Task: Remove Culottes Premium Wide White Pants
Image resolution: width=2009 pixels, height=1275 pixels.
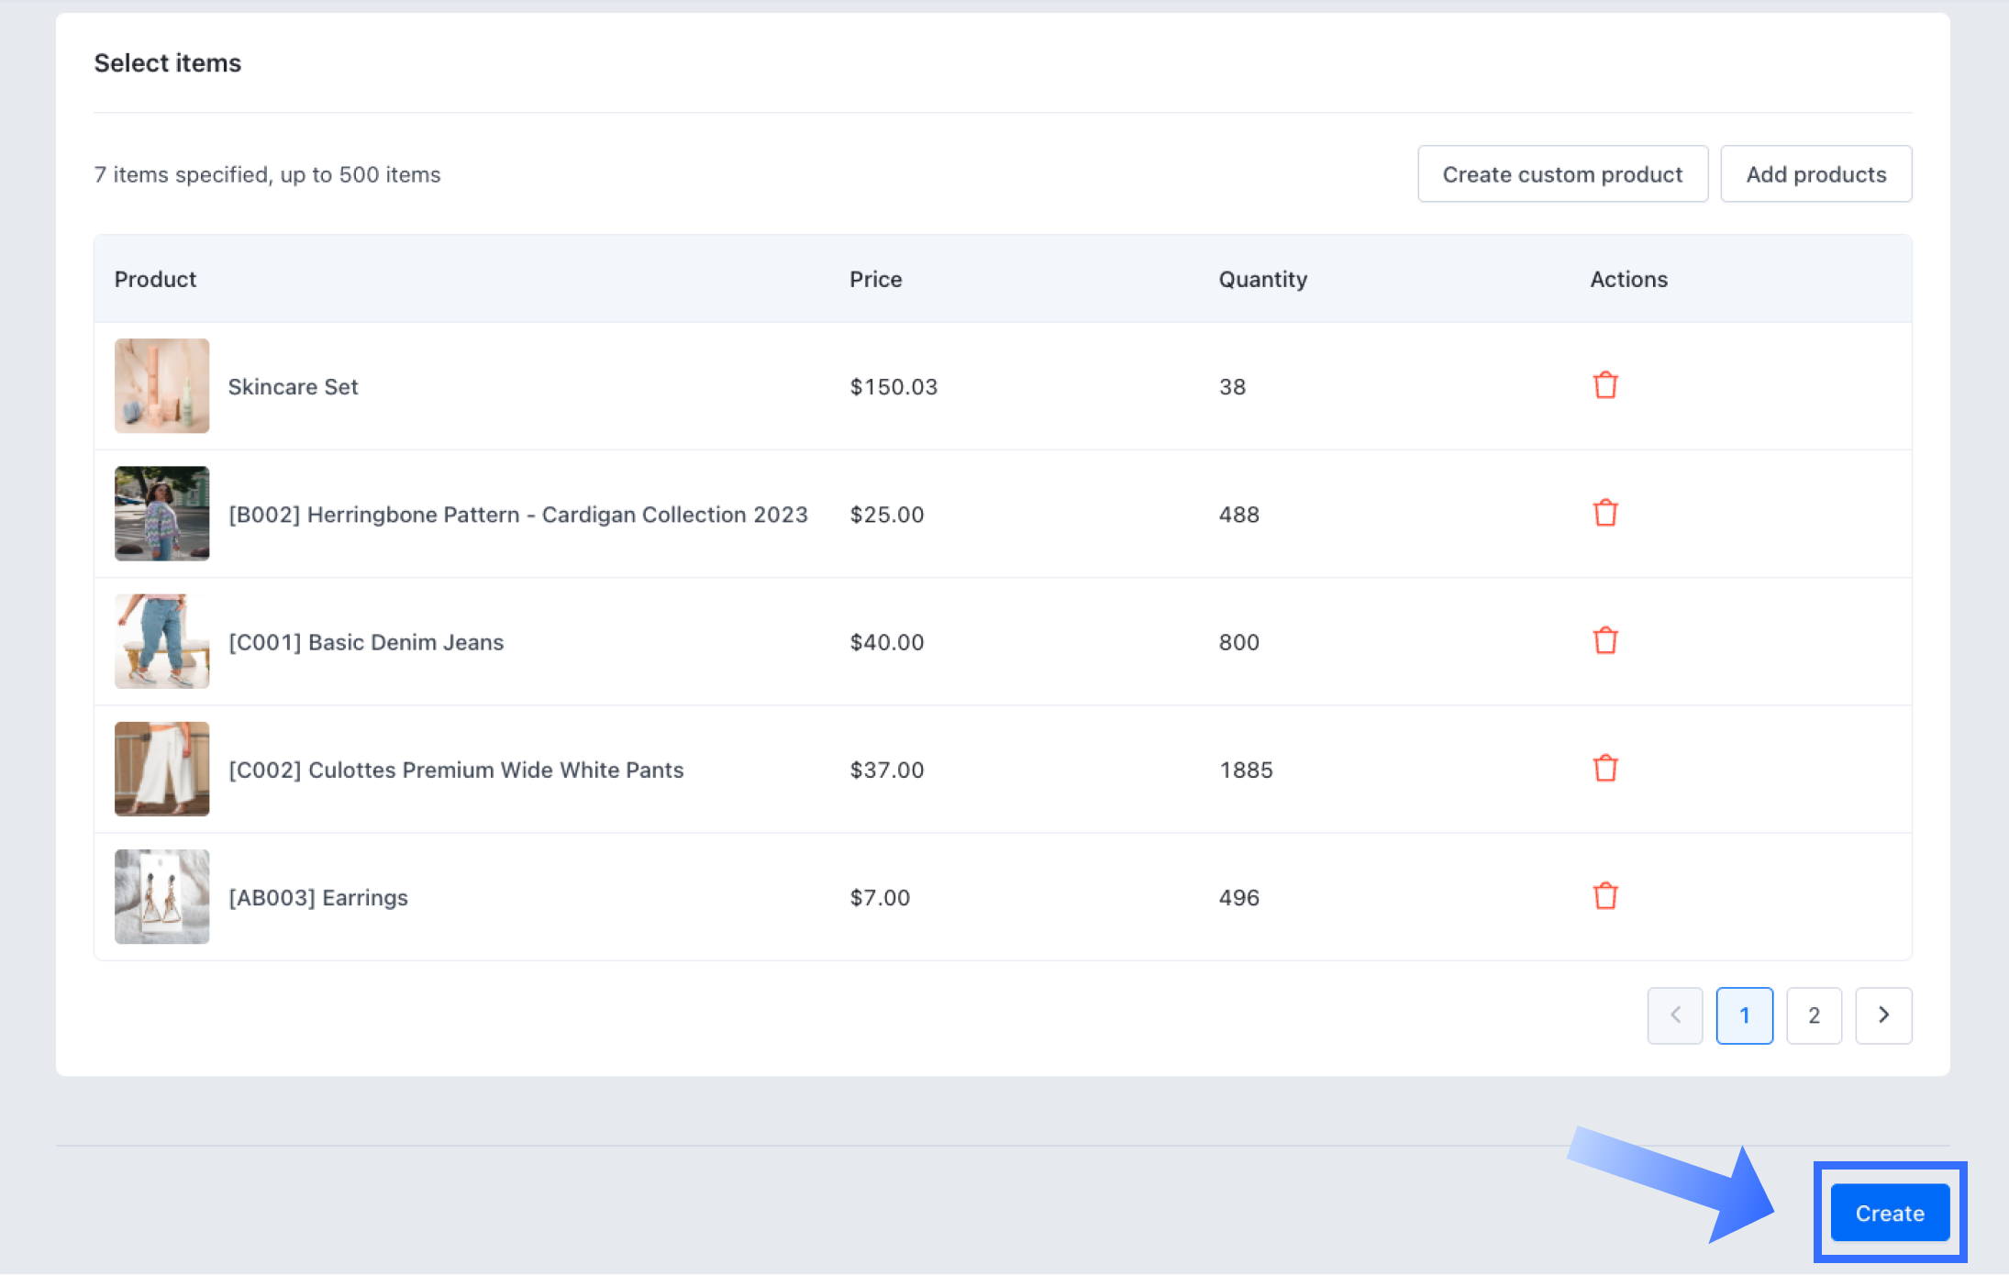Action: click(1604, 768)
